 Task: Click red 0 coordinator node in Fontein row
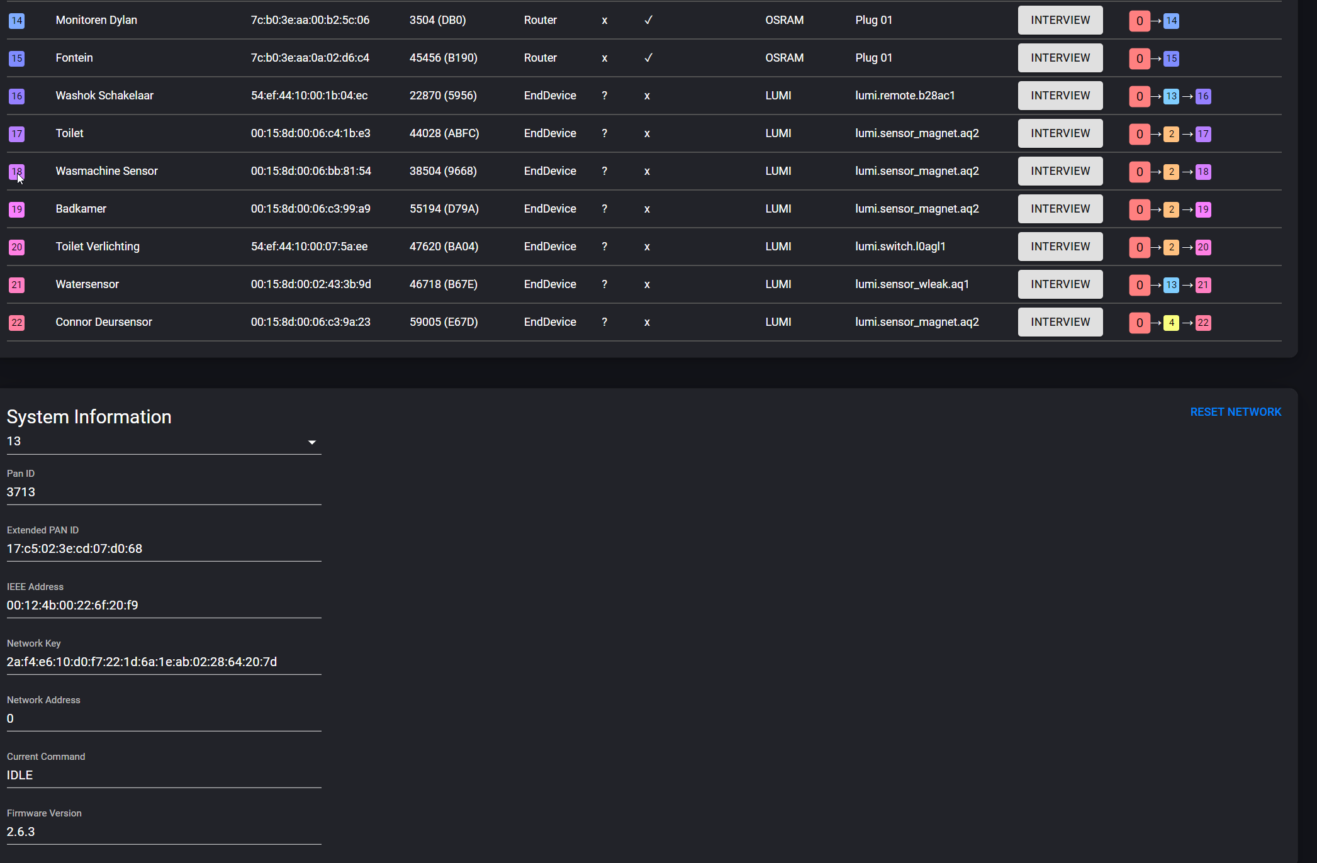click(1139, 58)
